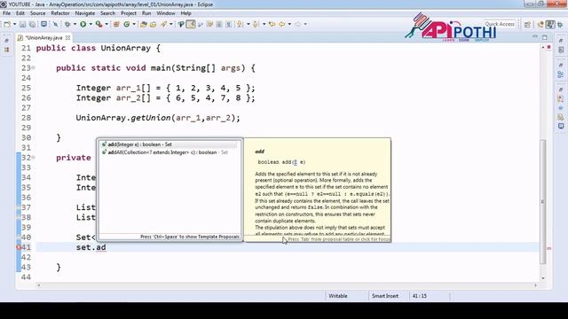
Task: Click the Smart Insert status bar entry
Action: tap(385, 296)
